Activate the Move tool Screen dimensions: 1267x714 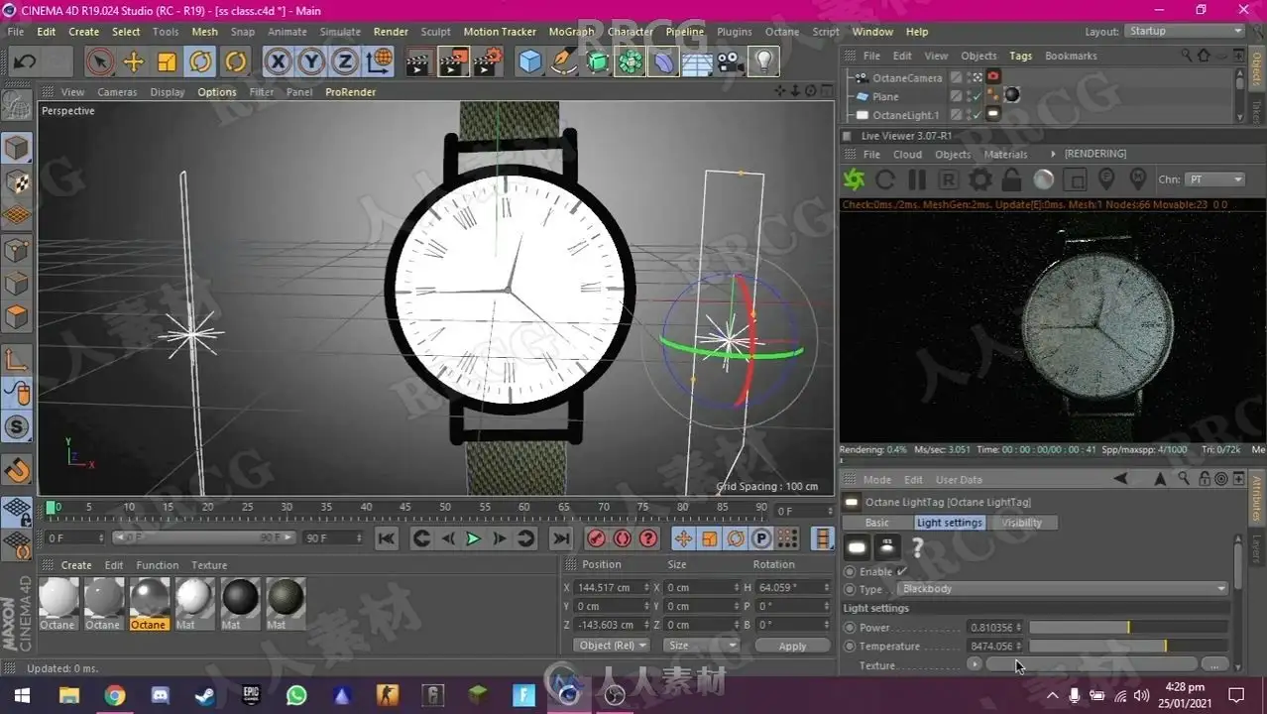[x=133, y=61]
